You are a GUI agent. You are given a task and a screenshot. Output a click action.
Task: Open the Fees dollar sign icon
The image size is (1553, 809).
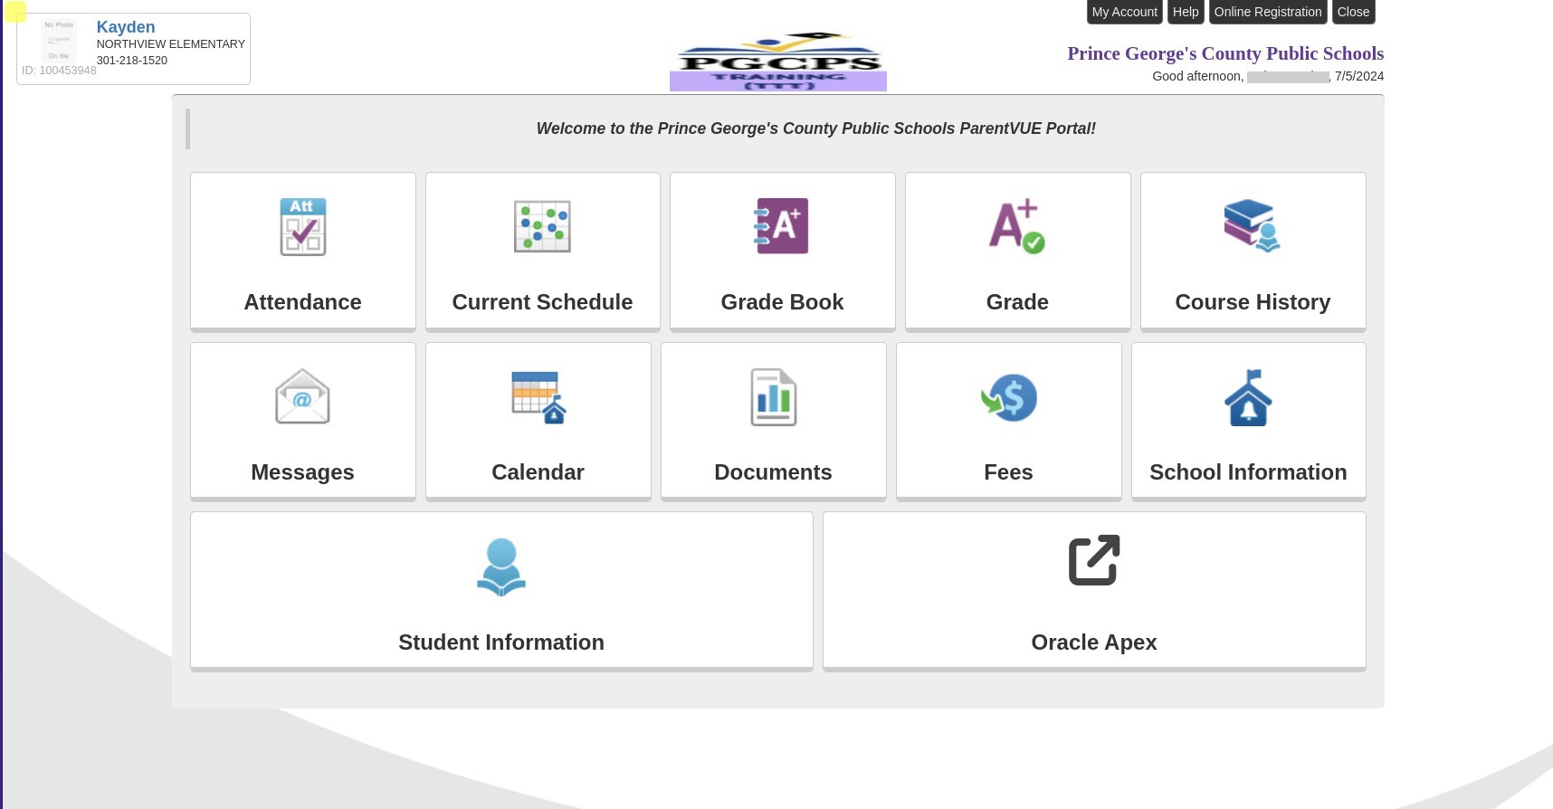coord(1008,397)
